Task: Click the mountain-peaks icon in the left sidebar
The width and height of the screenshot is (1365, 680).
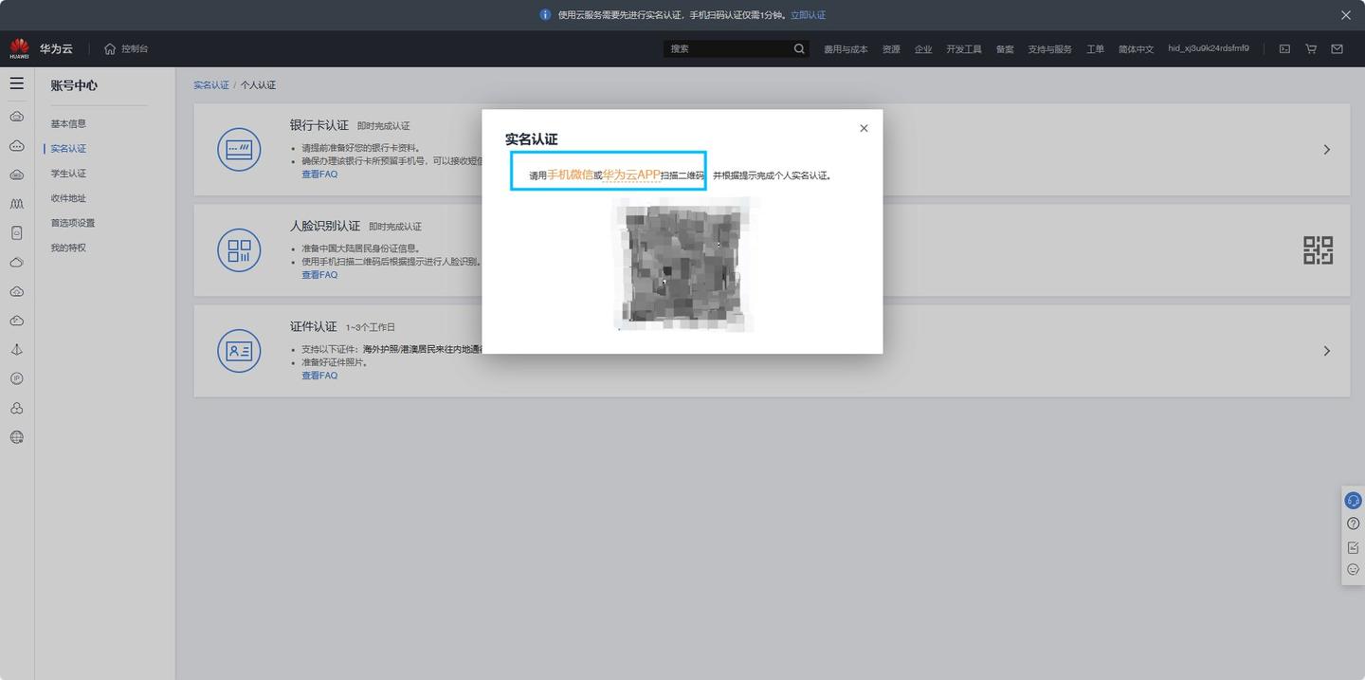Action: (x=16, y=203)
